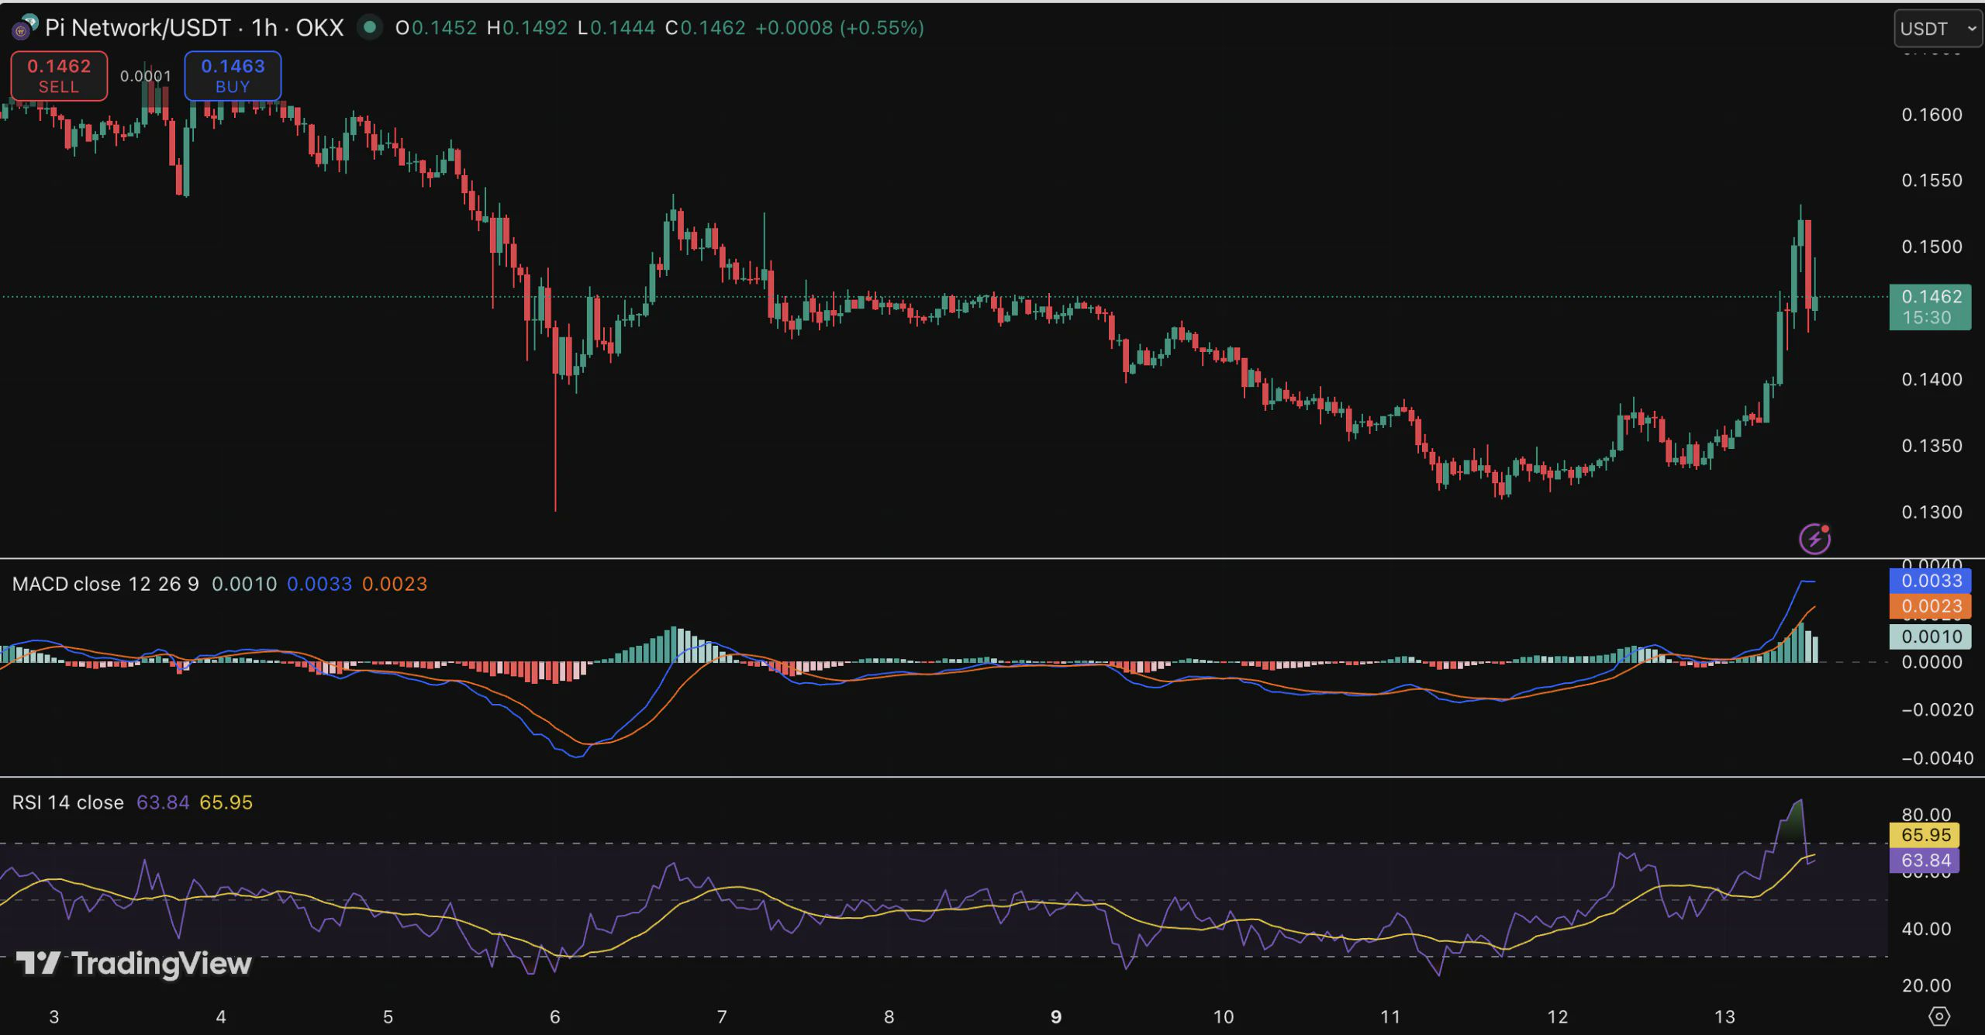Screen dimensions: 1985x1035
Task: Click the blue 0.1463 BUY button
Action: point(233,76)
